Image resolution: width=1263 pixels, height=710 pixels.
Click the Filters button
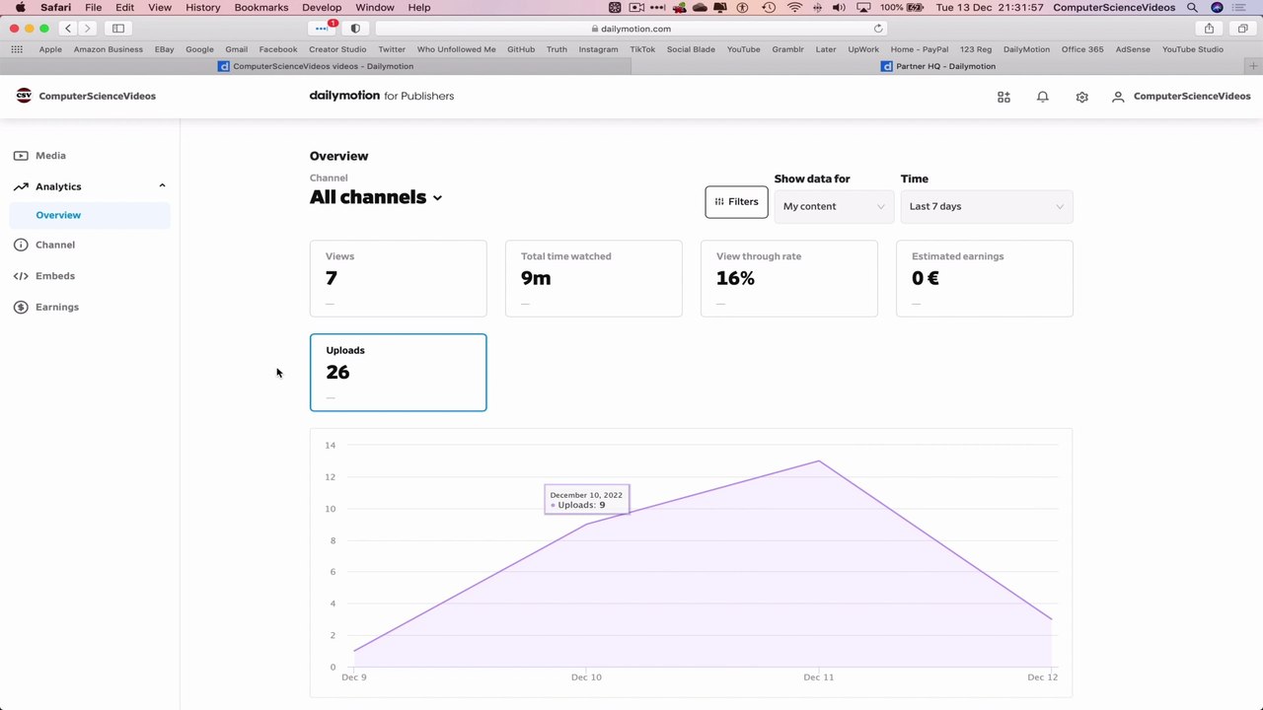[736, 201]
